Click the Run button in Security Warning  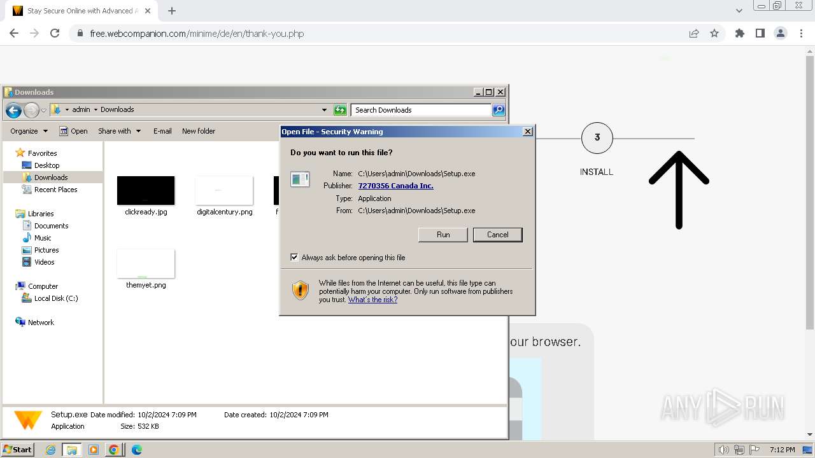pos(443,235)
